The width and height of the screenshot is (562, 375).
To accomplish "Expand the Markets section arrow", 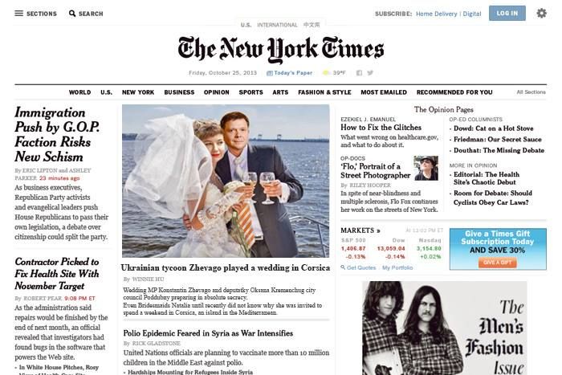I will tap(378, 231).
